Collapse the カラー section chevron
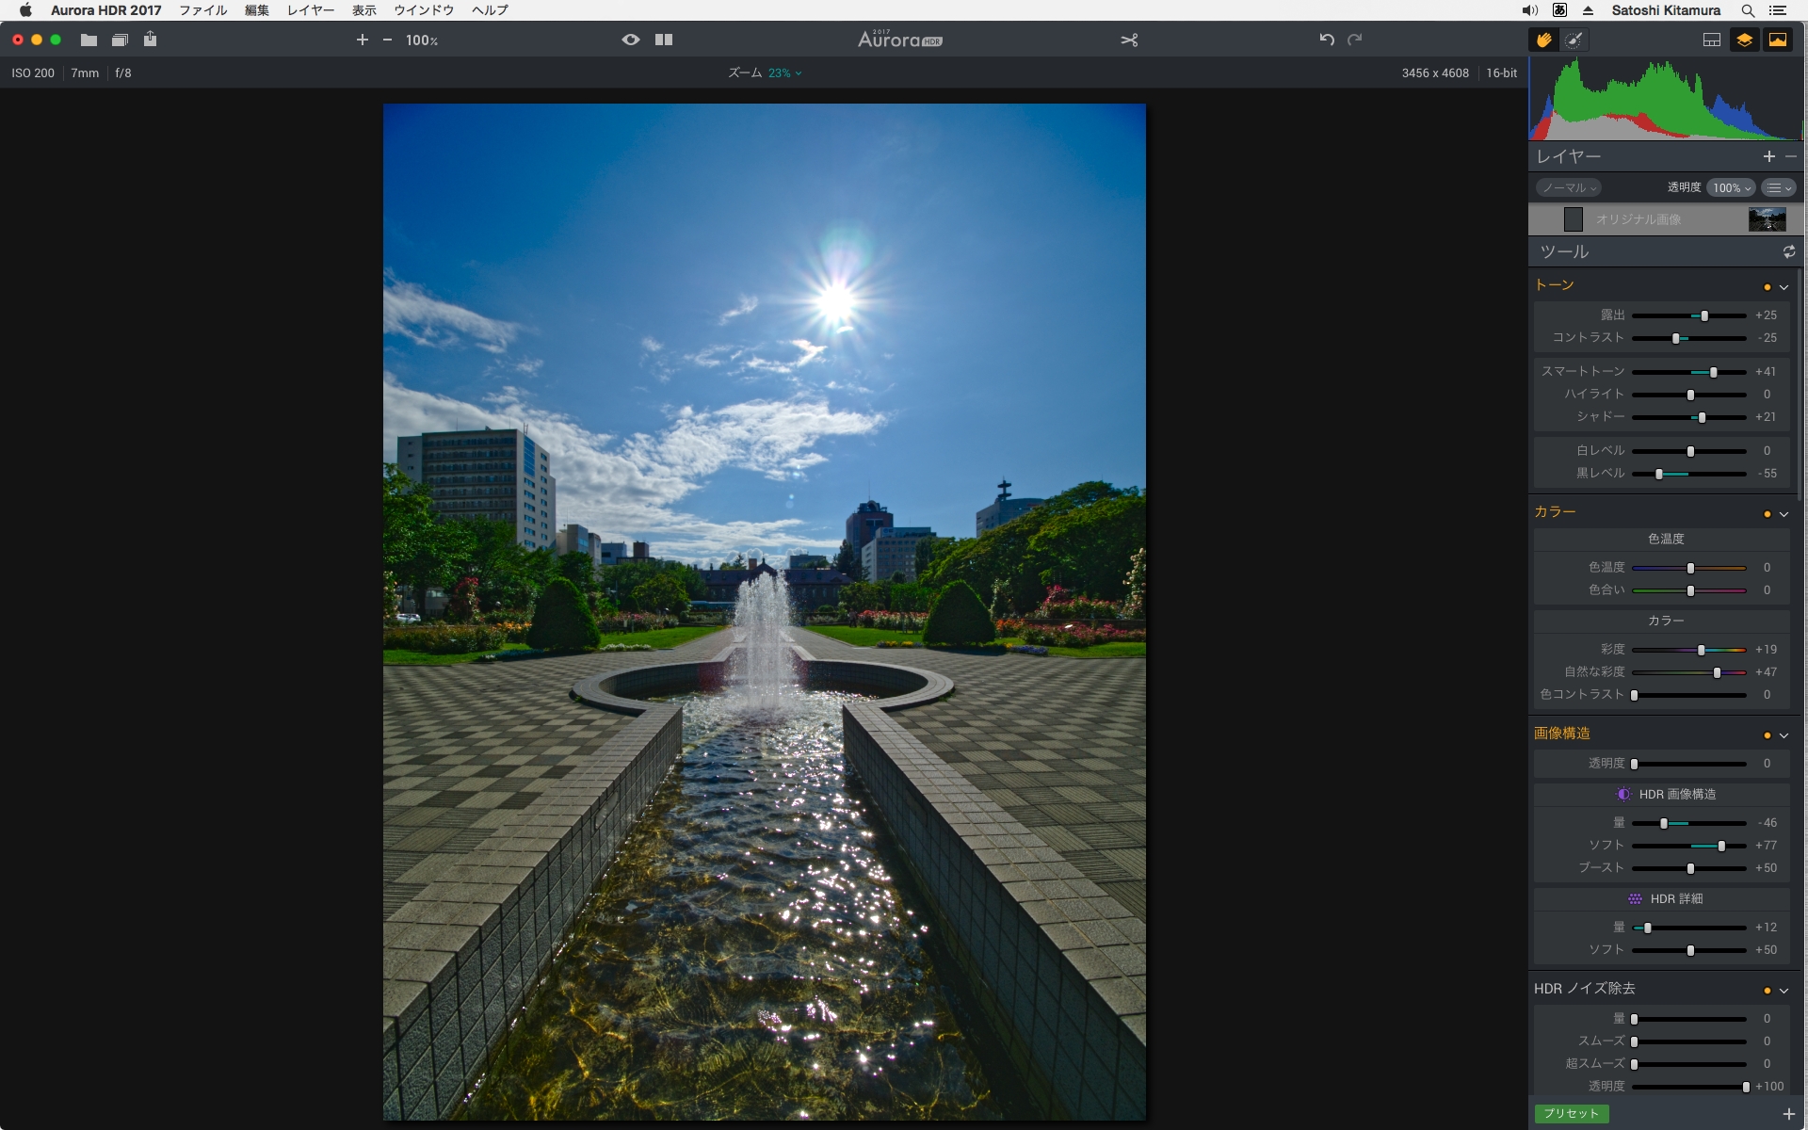The width and height of the screenshot is (1808, 1130). click(x=1784, y=514)
